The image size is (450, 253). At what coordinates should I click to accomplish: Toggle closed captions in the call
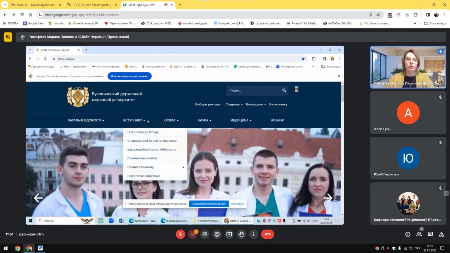click(205, 234)
